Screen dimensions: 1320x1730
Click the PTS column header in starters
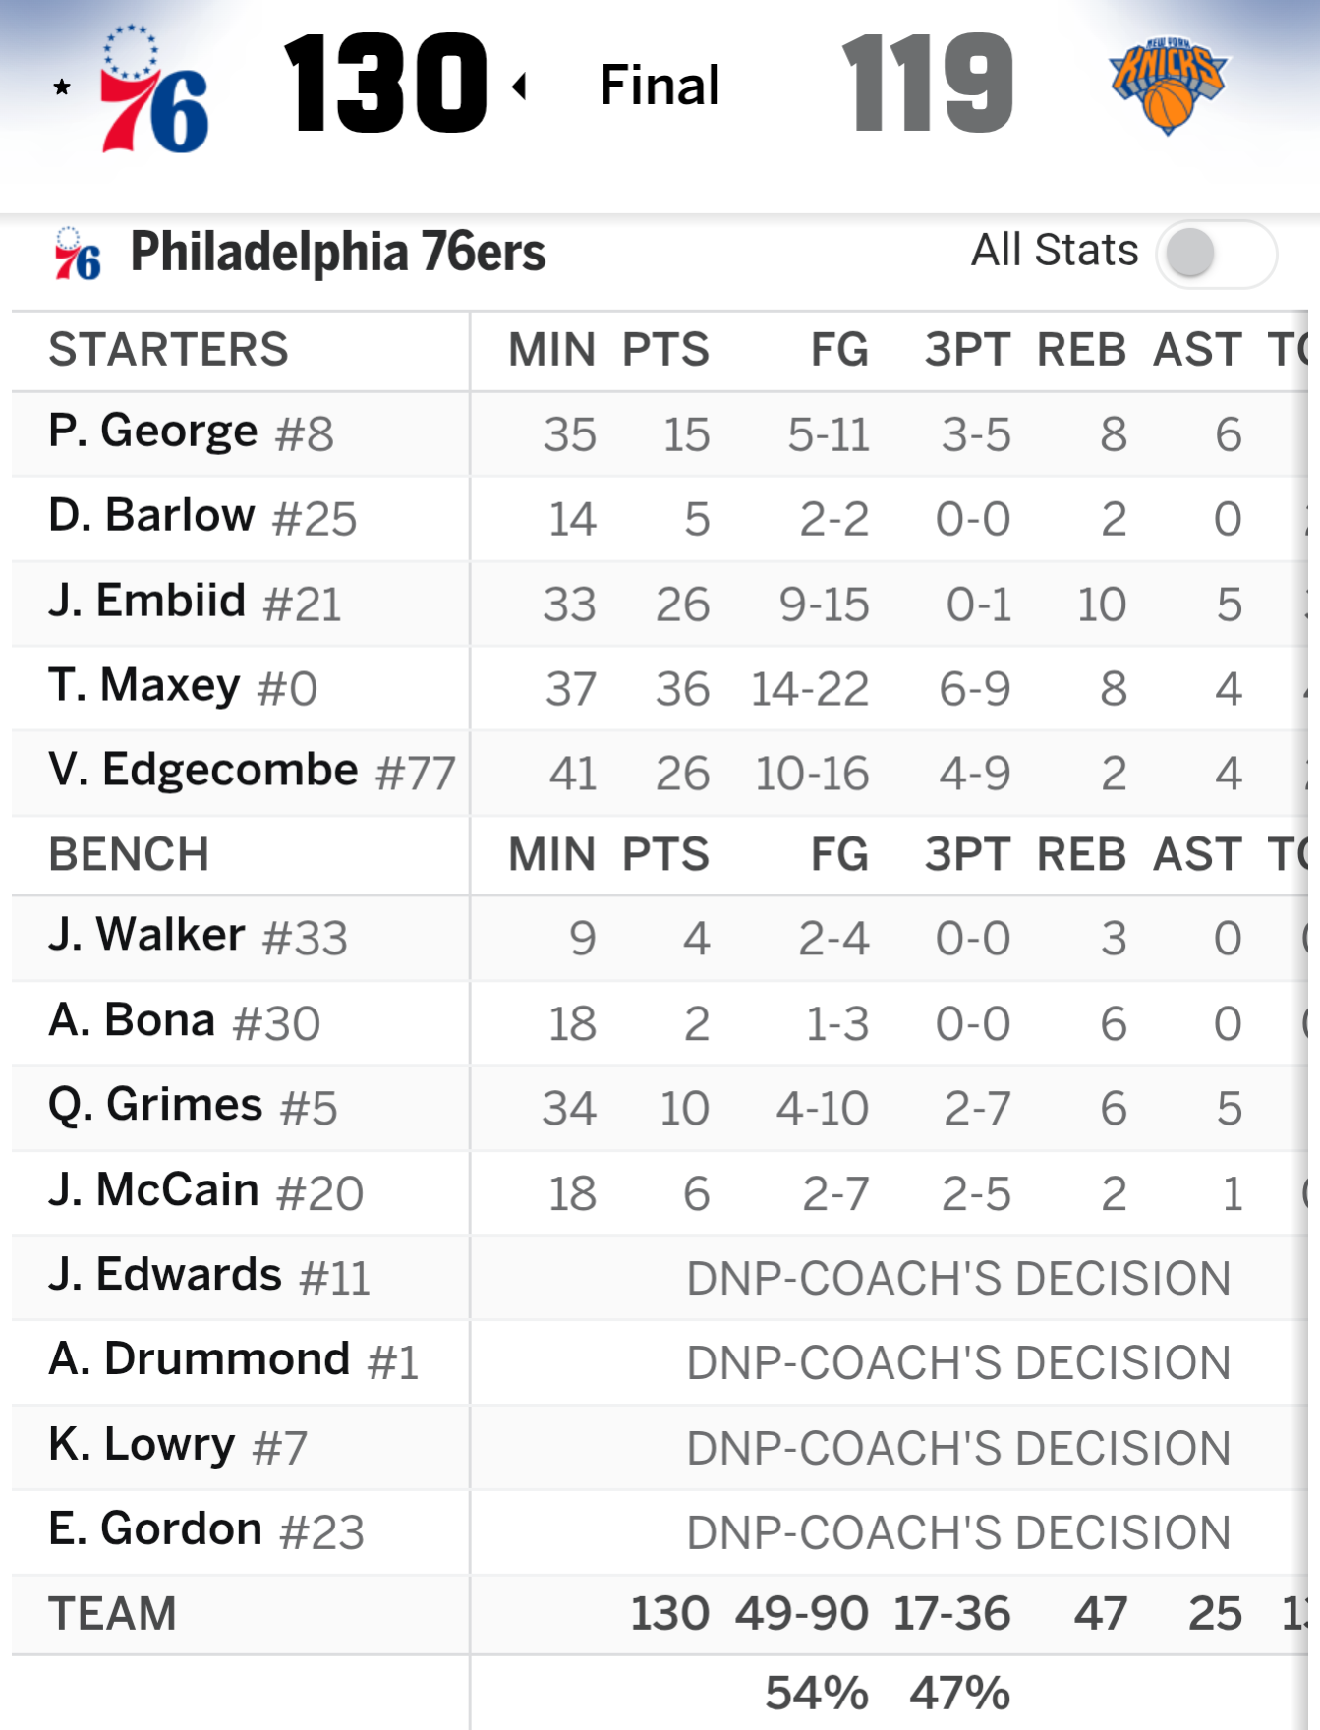pyautogui.click(x=665, y=351)
